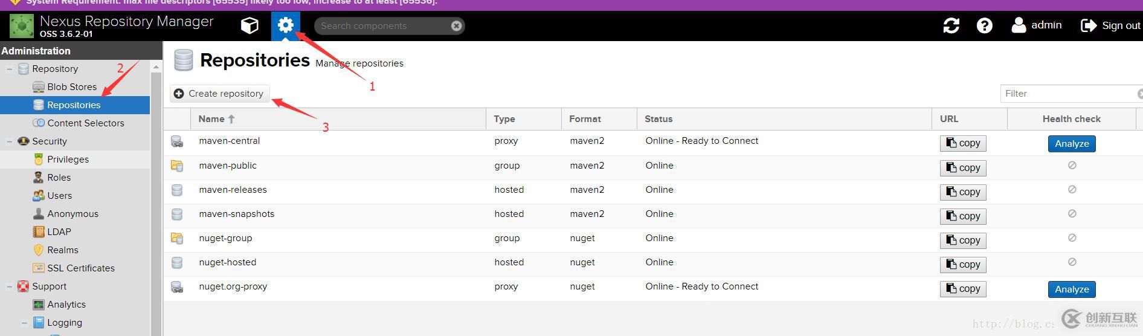This screenshot has width=1143, height=336.
Task: Click the Create repository button
Action: pos(219,94)
